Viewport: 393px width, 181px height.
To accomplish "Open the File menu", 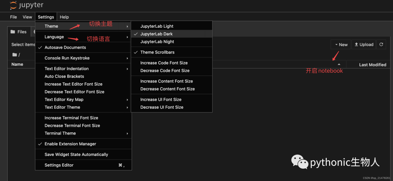I will [13, 17].
